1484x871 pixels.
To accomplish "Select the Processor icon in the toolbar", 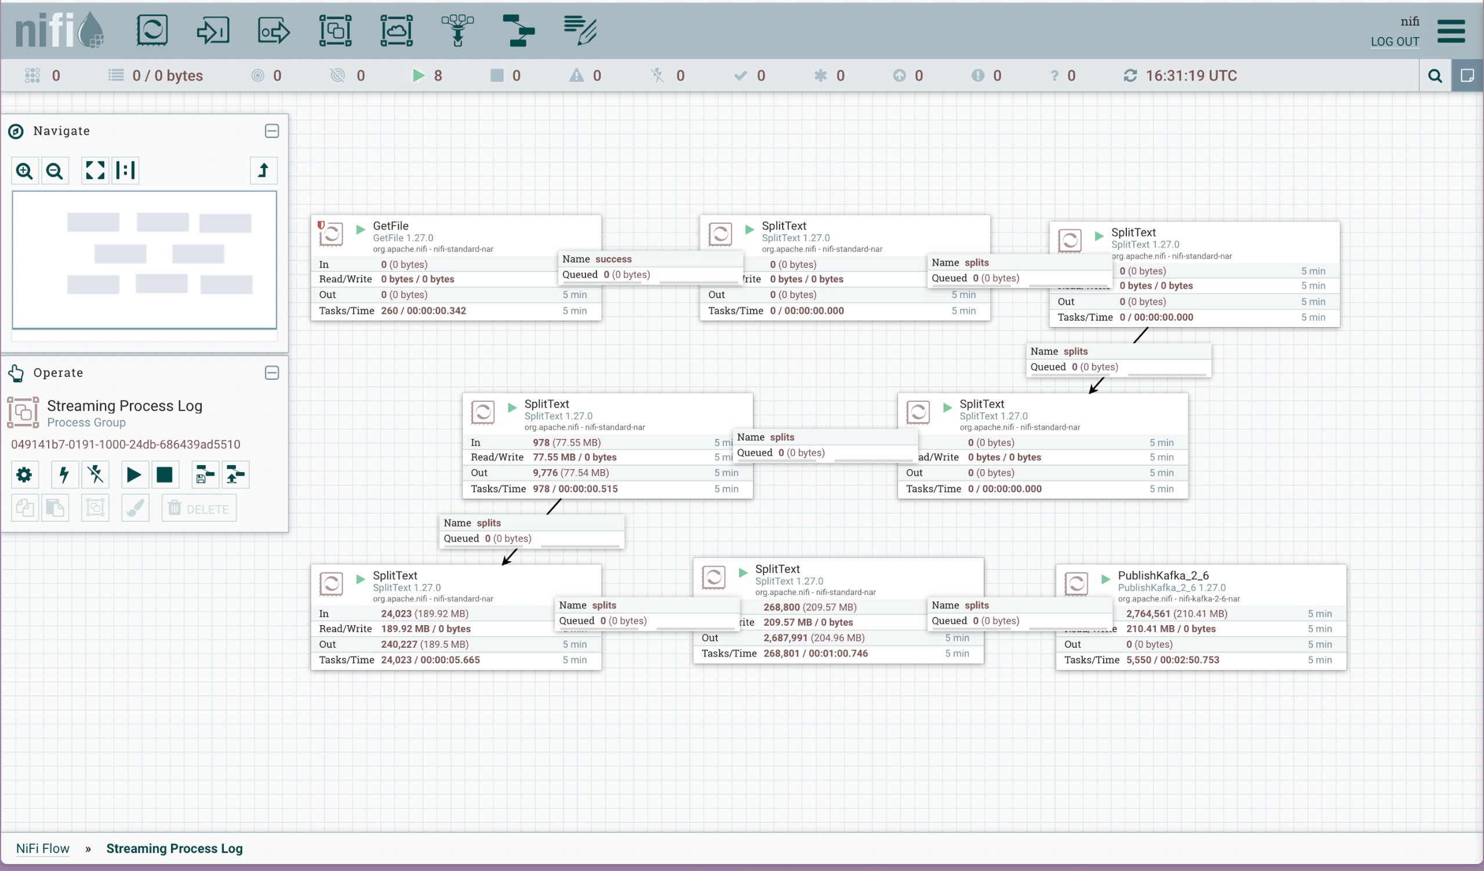I will click(152, 30).
